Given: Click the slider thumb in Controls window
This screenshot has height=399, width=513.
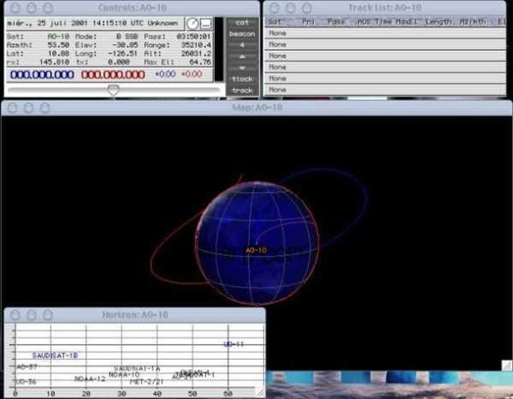Looking at the screenshot, I should click(x=113, y=90).
